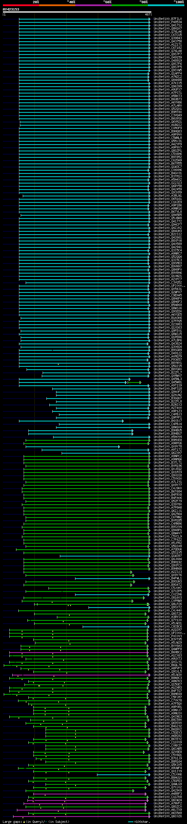Screen dimensions: 187x824
Task: Open the UniRef100_A9NPC2 hit
Action: [167, 456]
